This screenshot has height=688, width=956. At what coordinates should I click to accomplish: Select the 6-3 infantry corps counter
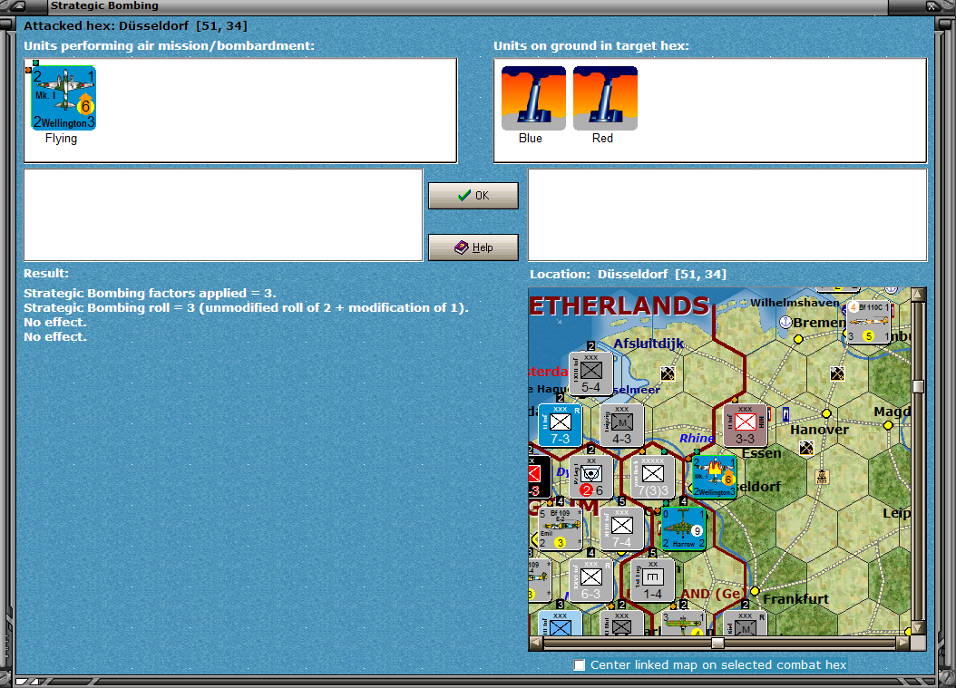pyautogui.click(x=590, y=579)
